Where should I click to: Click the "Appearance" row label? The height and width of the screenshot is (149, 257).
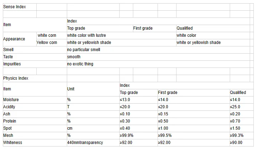pos(14,39)
